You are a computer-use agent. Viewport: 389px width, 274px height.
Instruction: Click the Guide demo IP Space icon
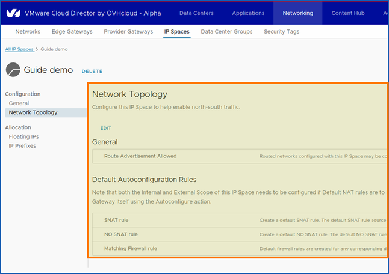(13, 70)
